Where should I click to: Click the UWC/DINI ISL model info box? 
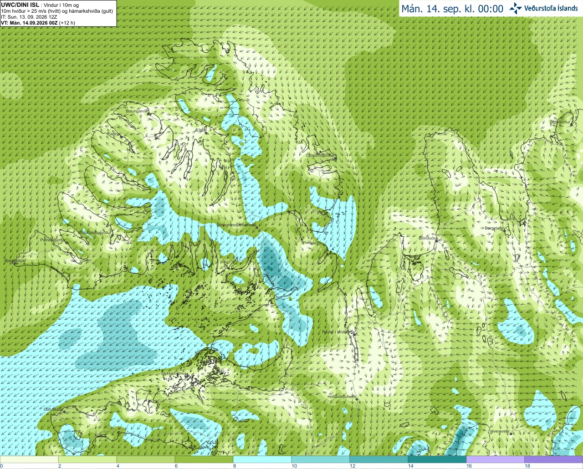(58, 13)
